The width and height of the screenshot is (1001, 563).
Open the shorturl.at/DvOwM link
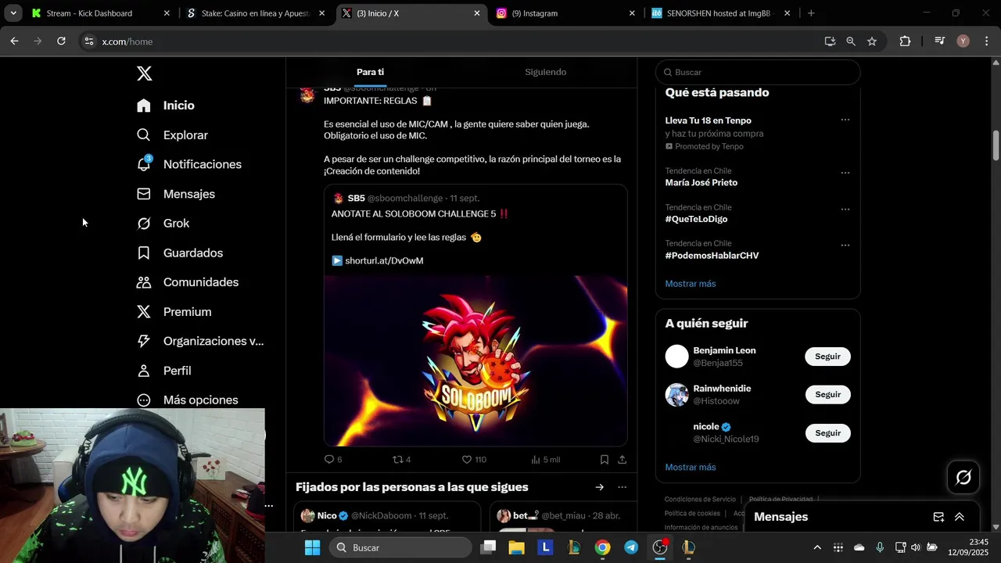pos(384,260)
